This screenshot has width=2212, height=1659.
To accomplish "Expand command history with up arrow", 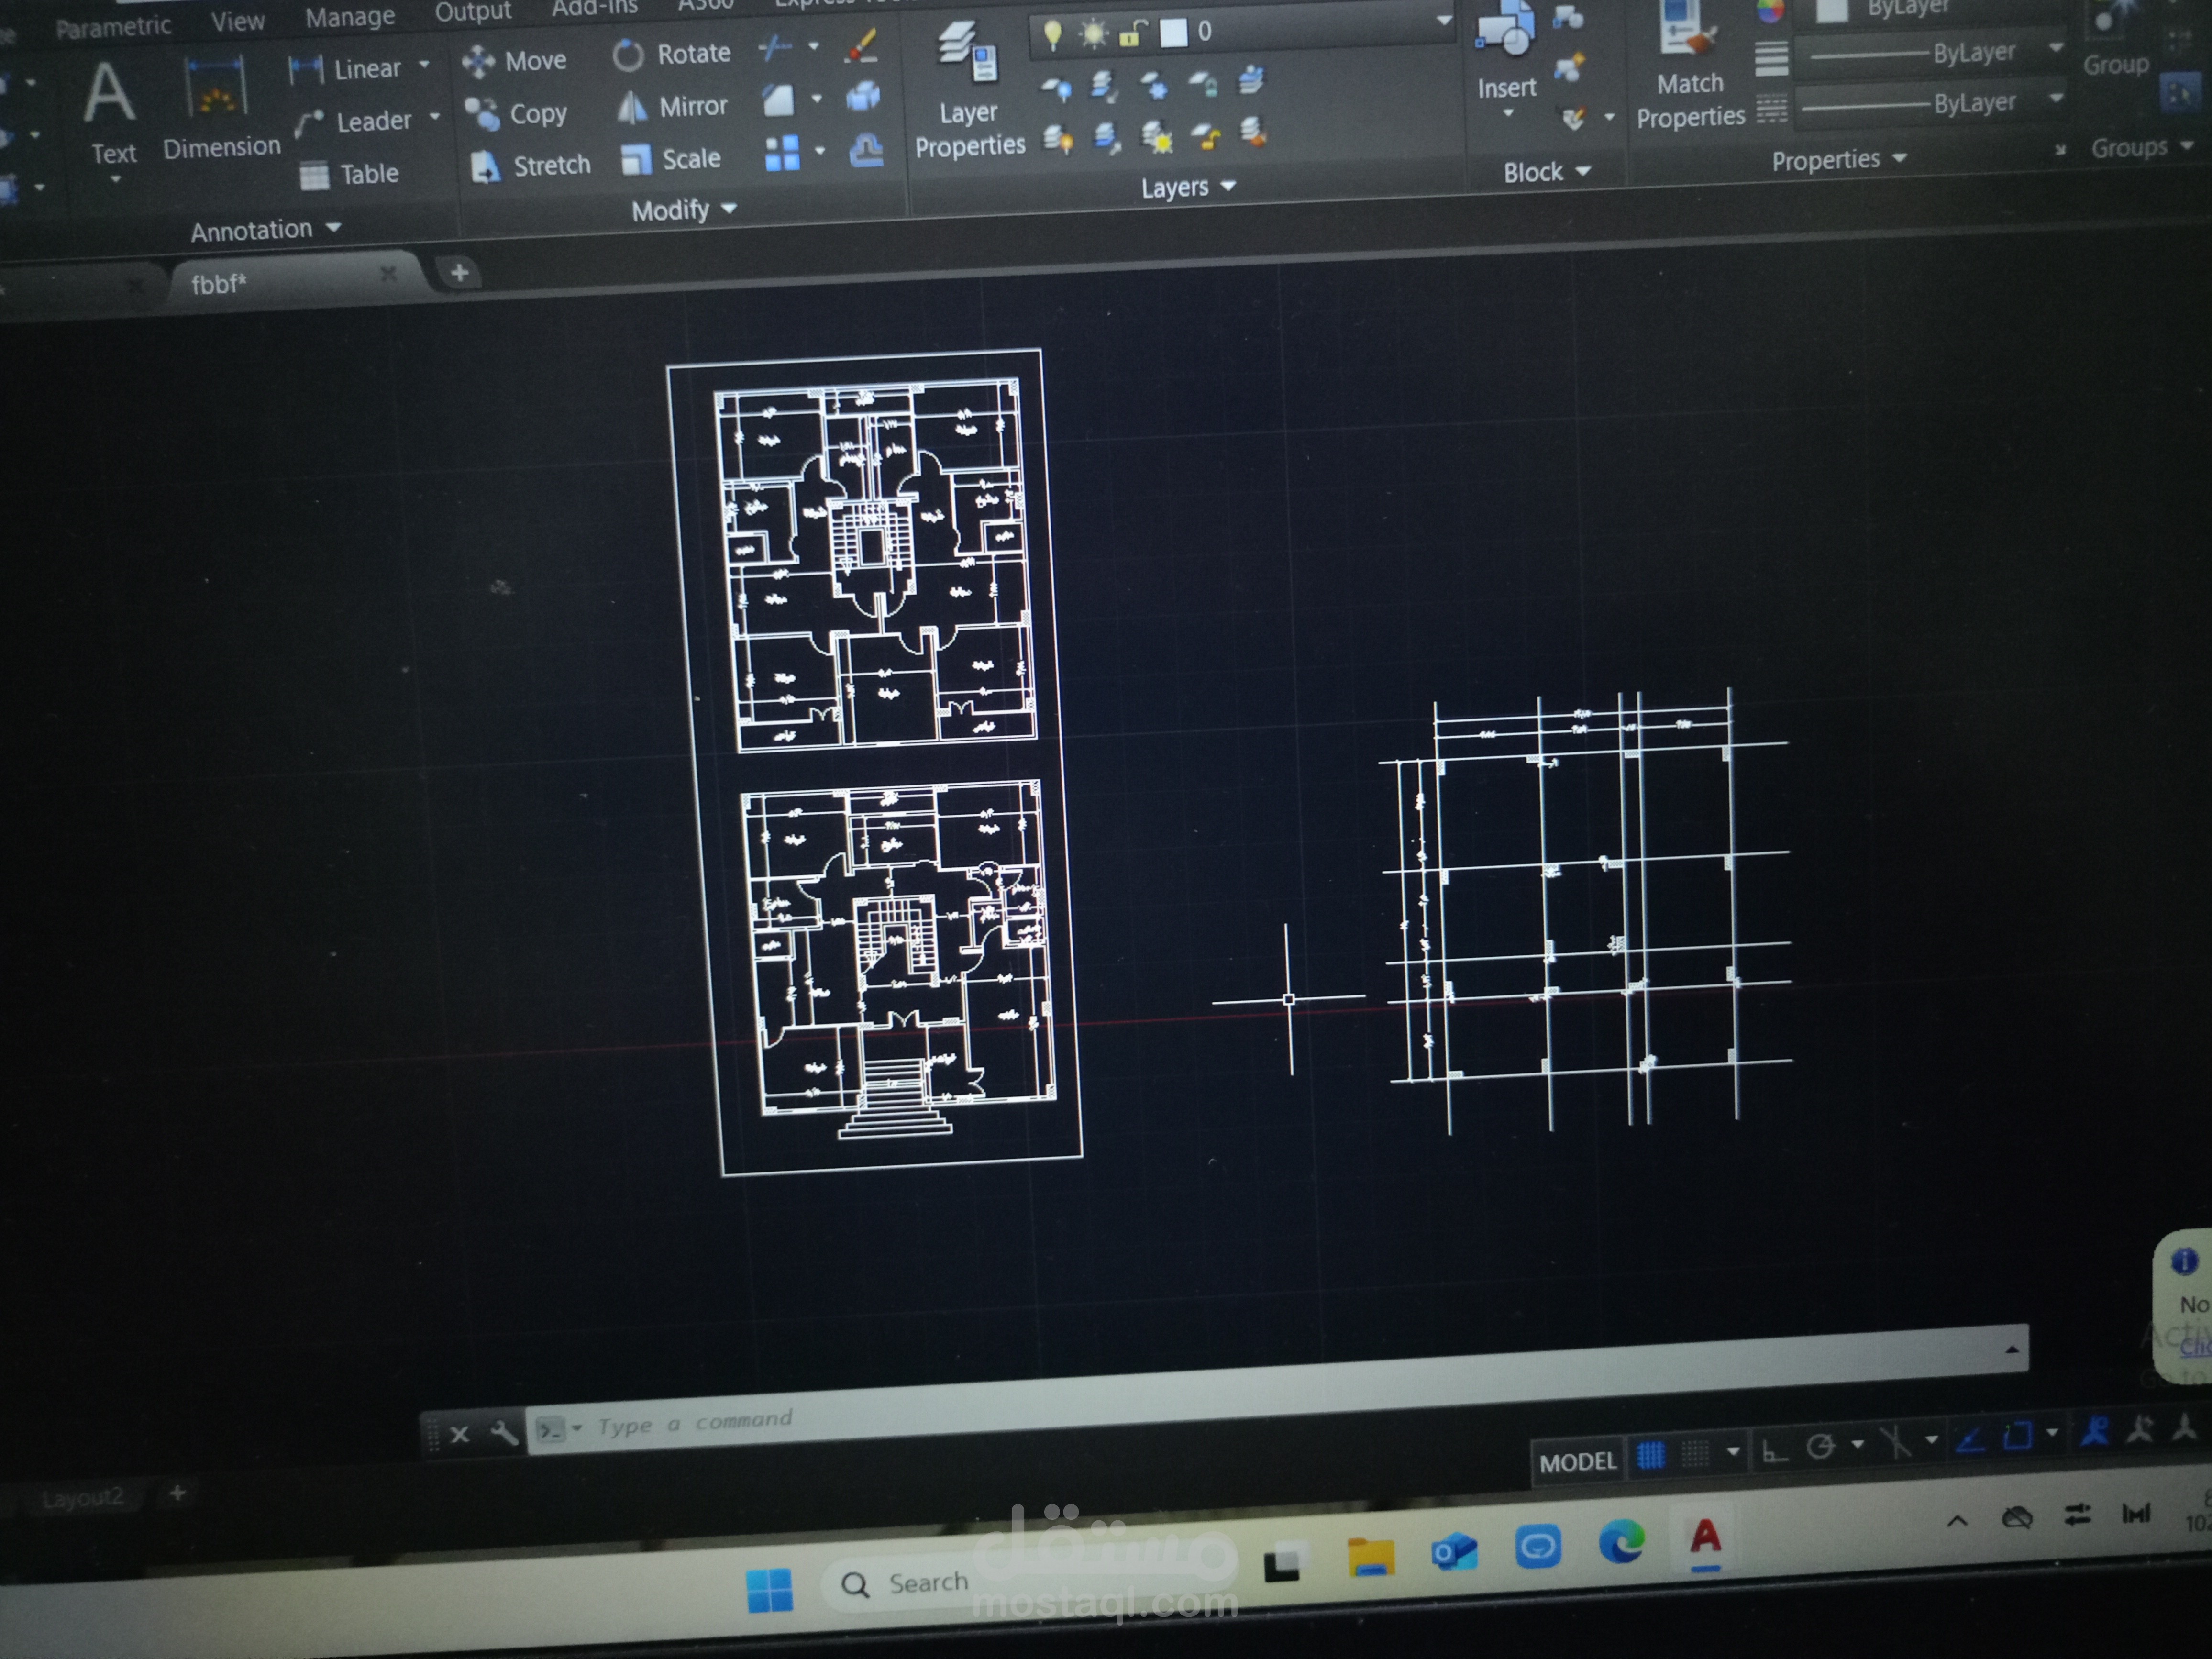I will pos(2012,1350).
